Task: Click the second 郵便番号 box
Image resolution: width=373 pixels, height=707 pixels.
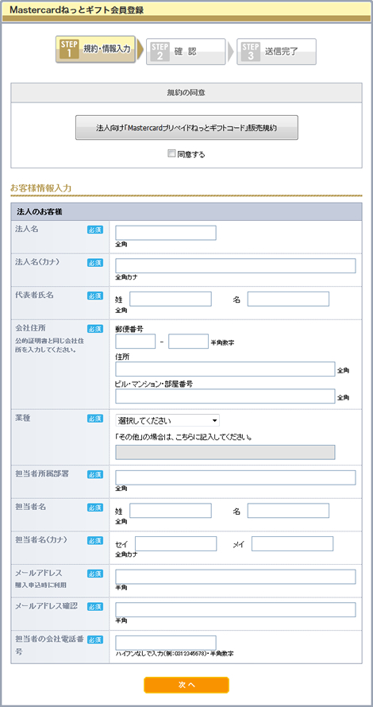Action: click(188, 342)
